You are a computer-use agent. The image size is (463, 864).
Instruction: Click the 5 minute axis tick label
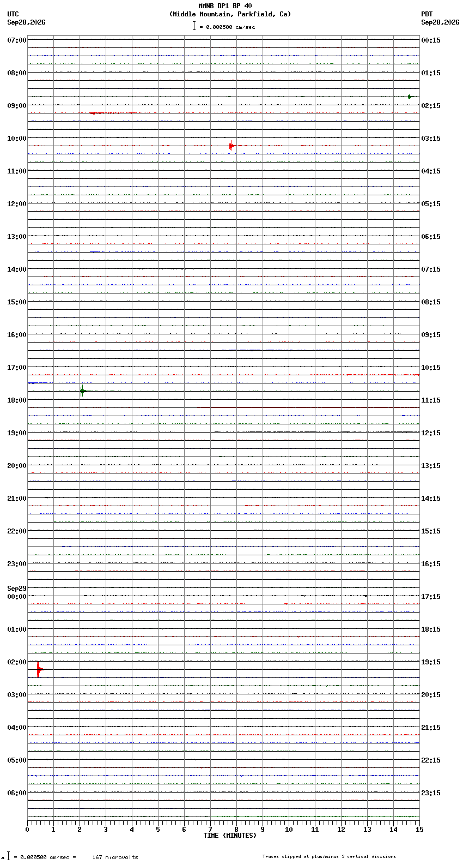click(158, 830)
